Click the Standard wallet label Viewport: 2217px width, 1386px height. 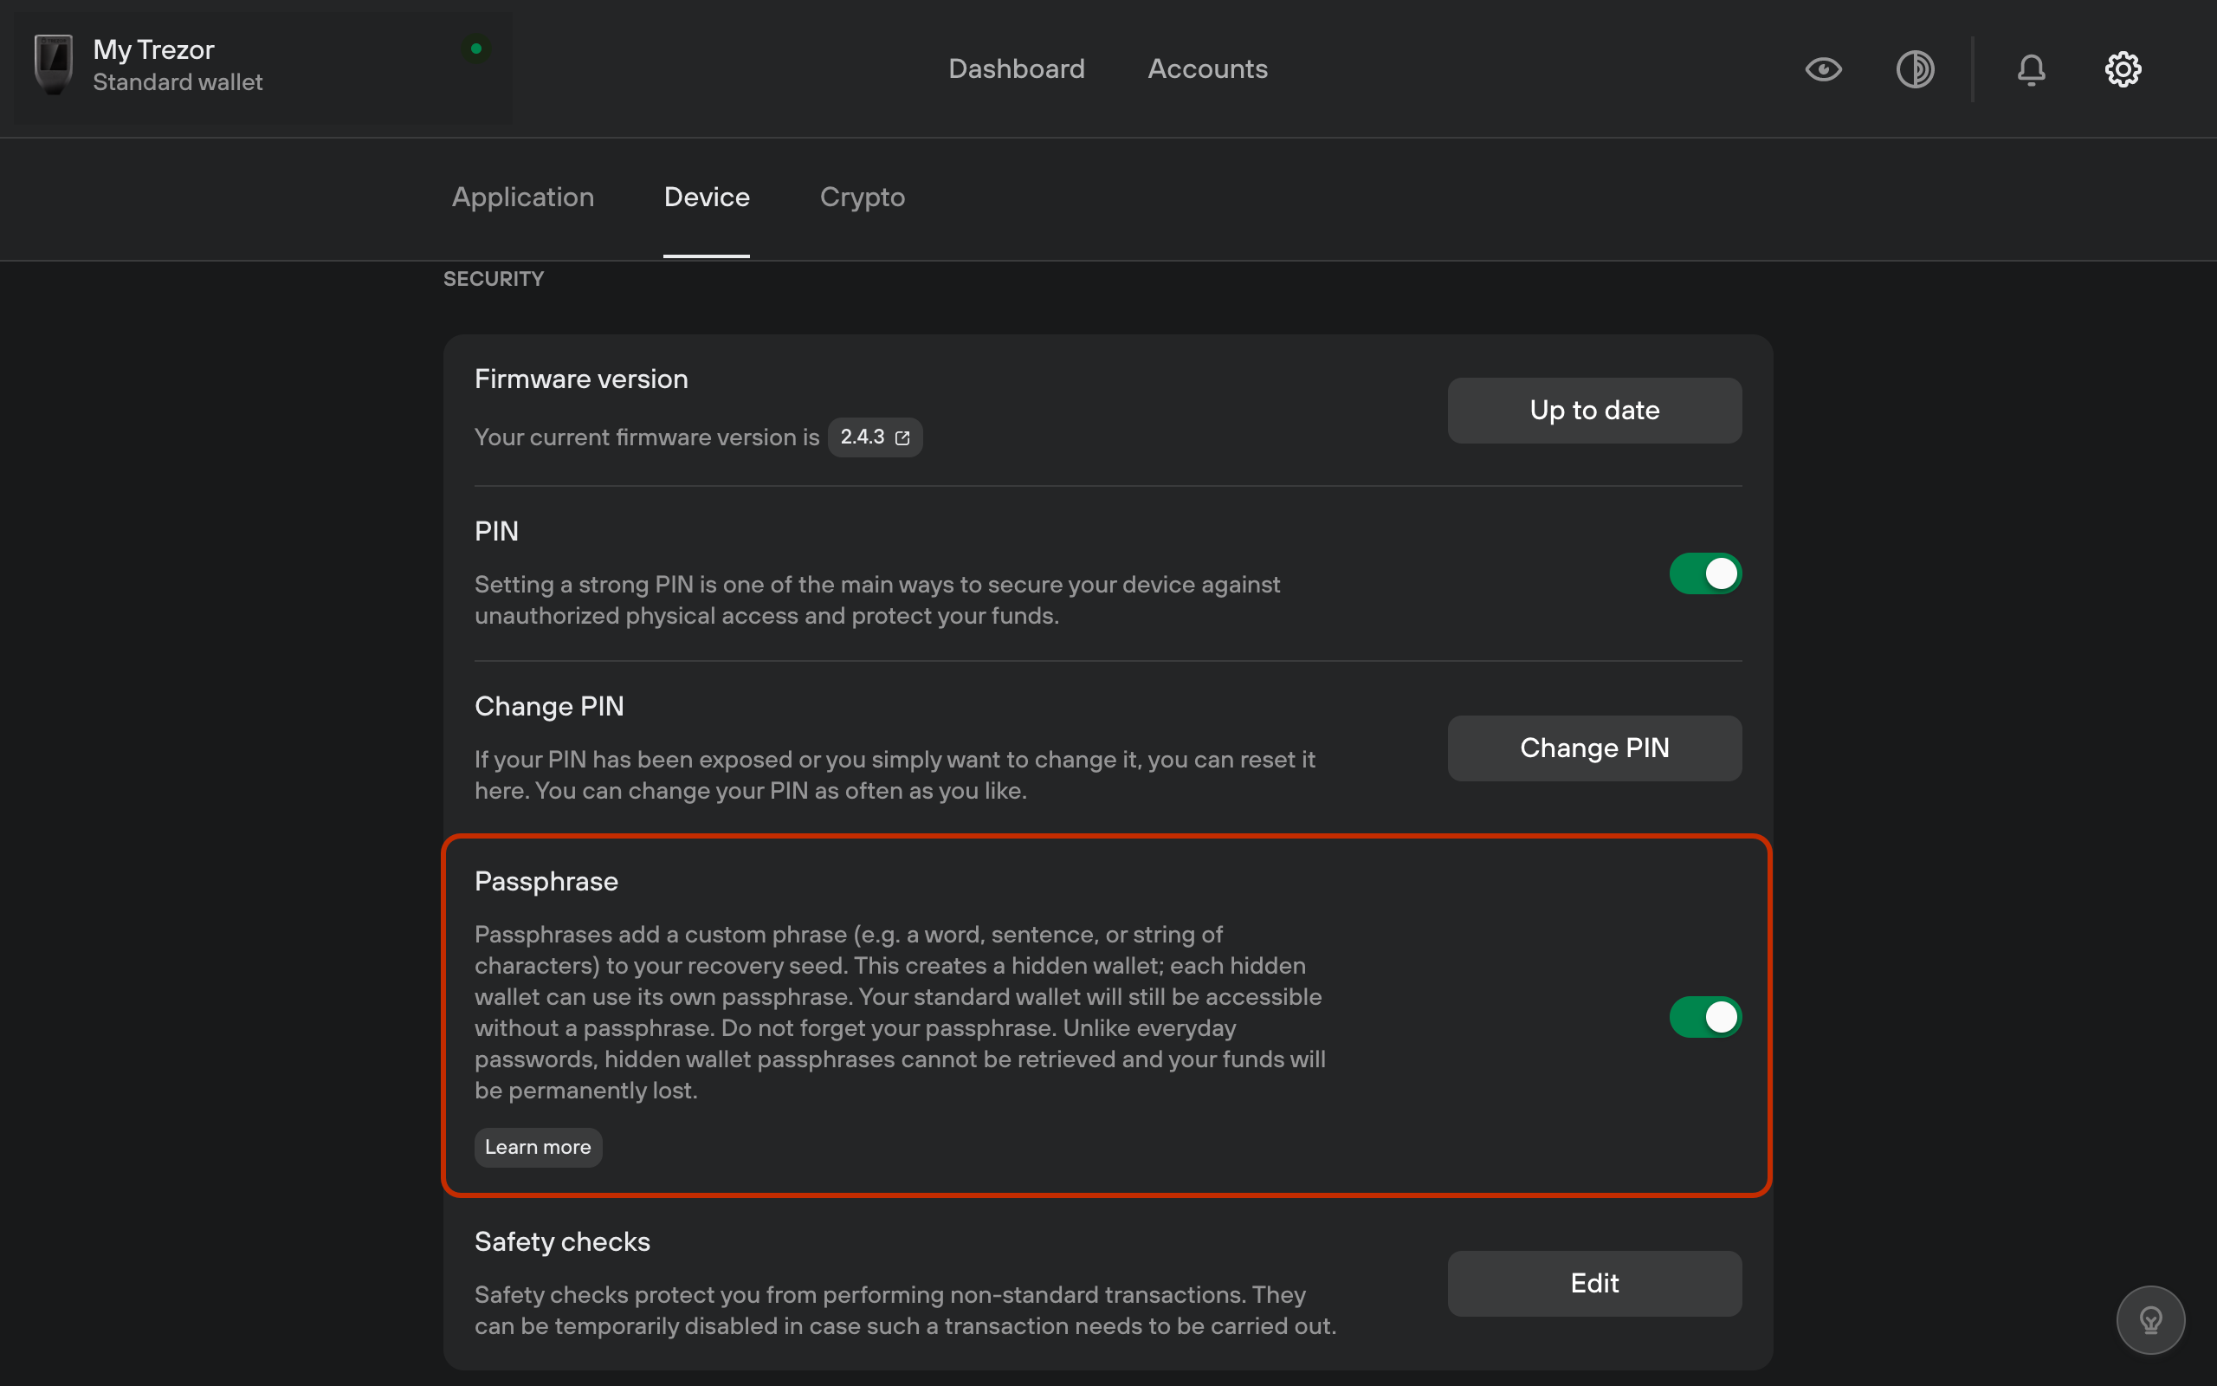pyautogui.click(x=178, y=82)
